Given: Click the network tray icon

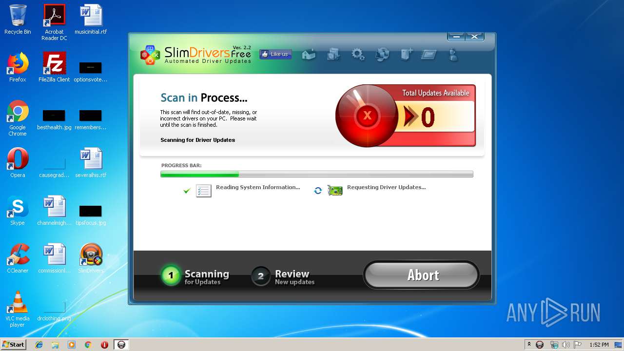Looking at the screenshot, I should tap(554, 345).
